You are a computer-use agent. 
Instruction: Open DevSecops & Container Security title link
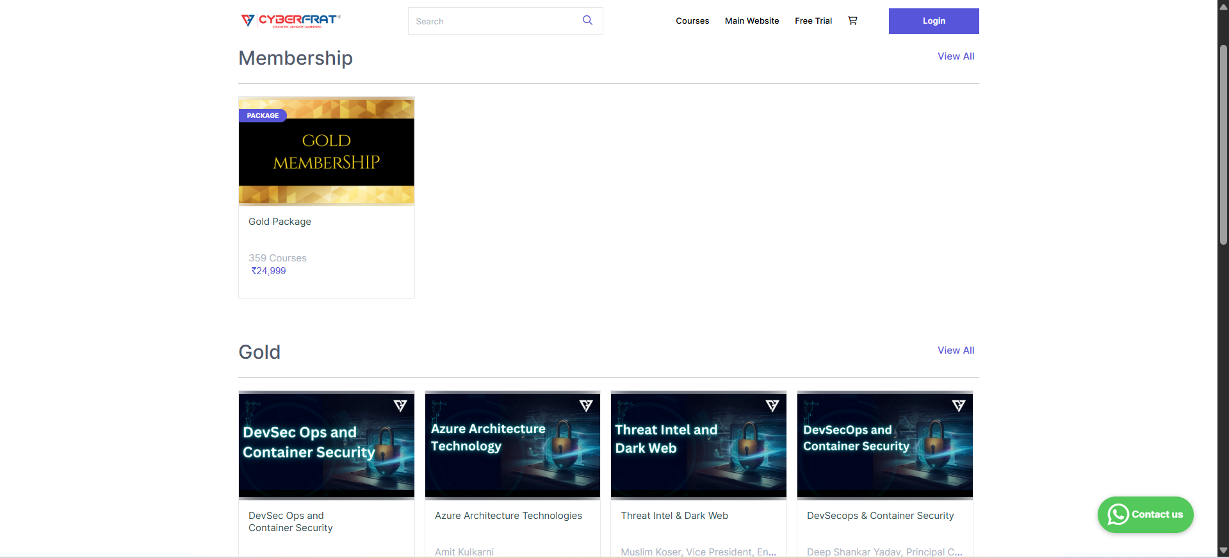881,516
